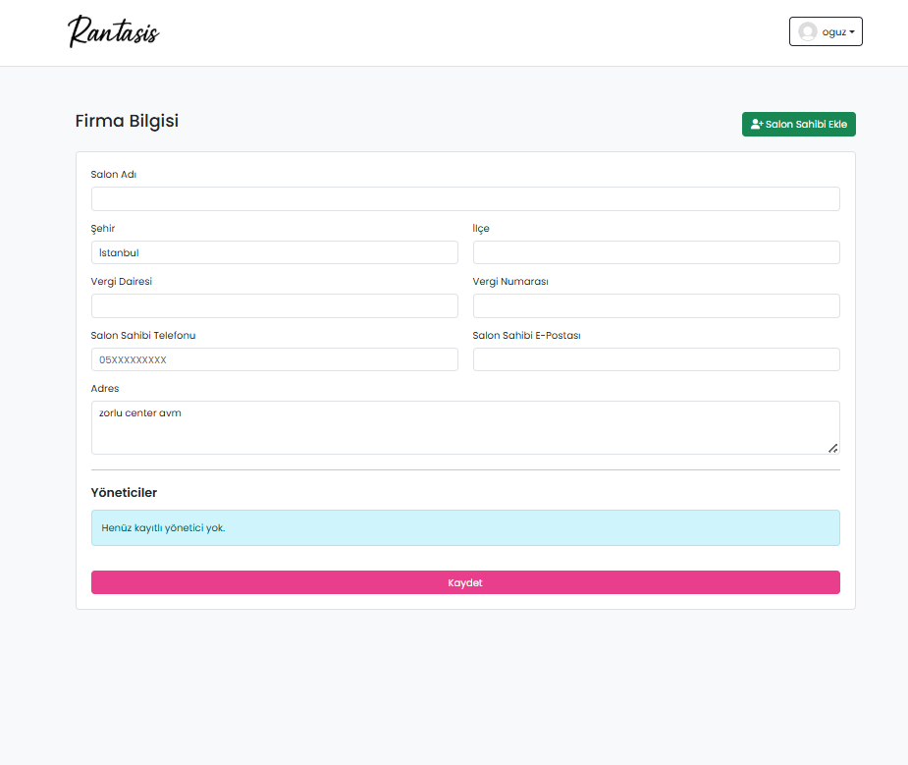
Task: Click the Rantasis logo
Action: pos(113,31)
